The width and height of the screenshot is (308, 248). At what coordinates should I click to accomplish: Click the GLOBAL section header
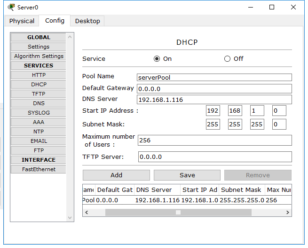39,37
